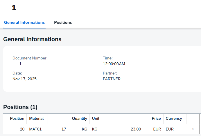This screenshot has width=201, height=136.
Task: Select the General Informations tab
Action: tap(24, 22)
